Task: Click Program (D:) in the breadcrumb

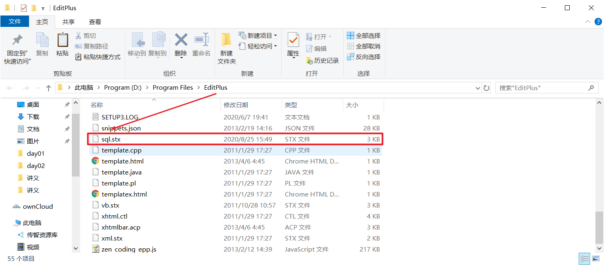Action: coord(122,88)
